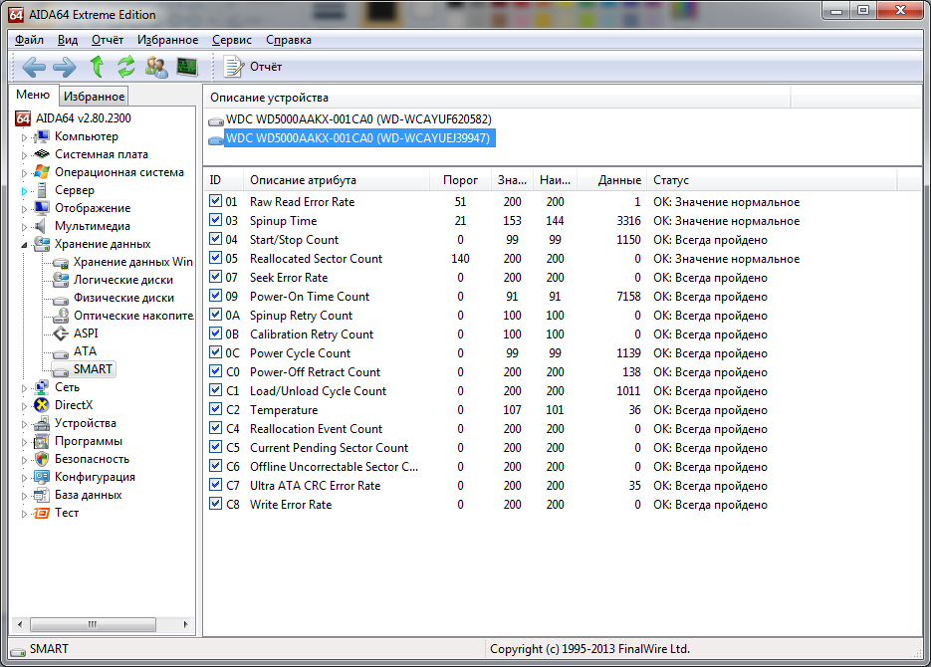Image resolution: width=931 pixels, height=667 pixels.
Task: Select drive WD-WCAYUF620582 in device list
Action: click(x=358, y=119)
